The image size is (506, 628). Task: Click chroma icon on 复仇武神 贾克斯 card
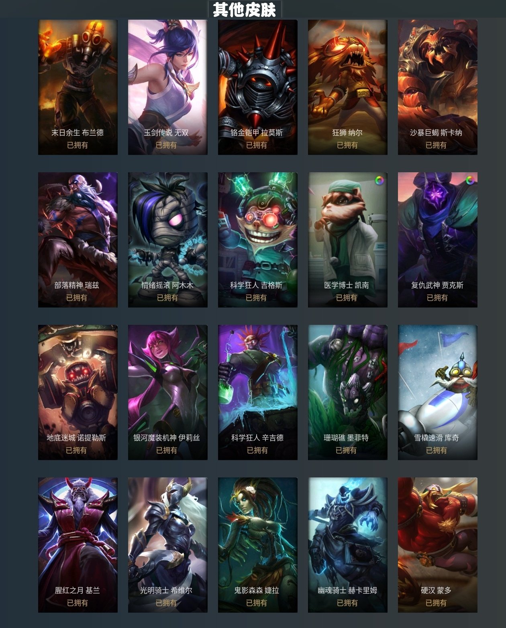click(469, 180)
